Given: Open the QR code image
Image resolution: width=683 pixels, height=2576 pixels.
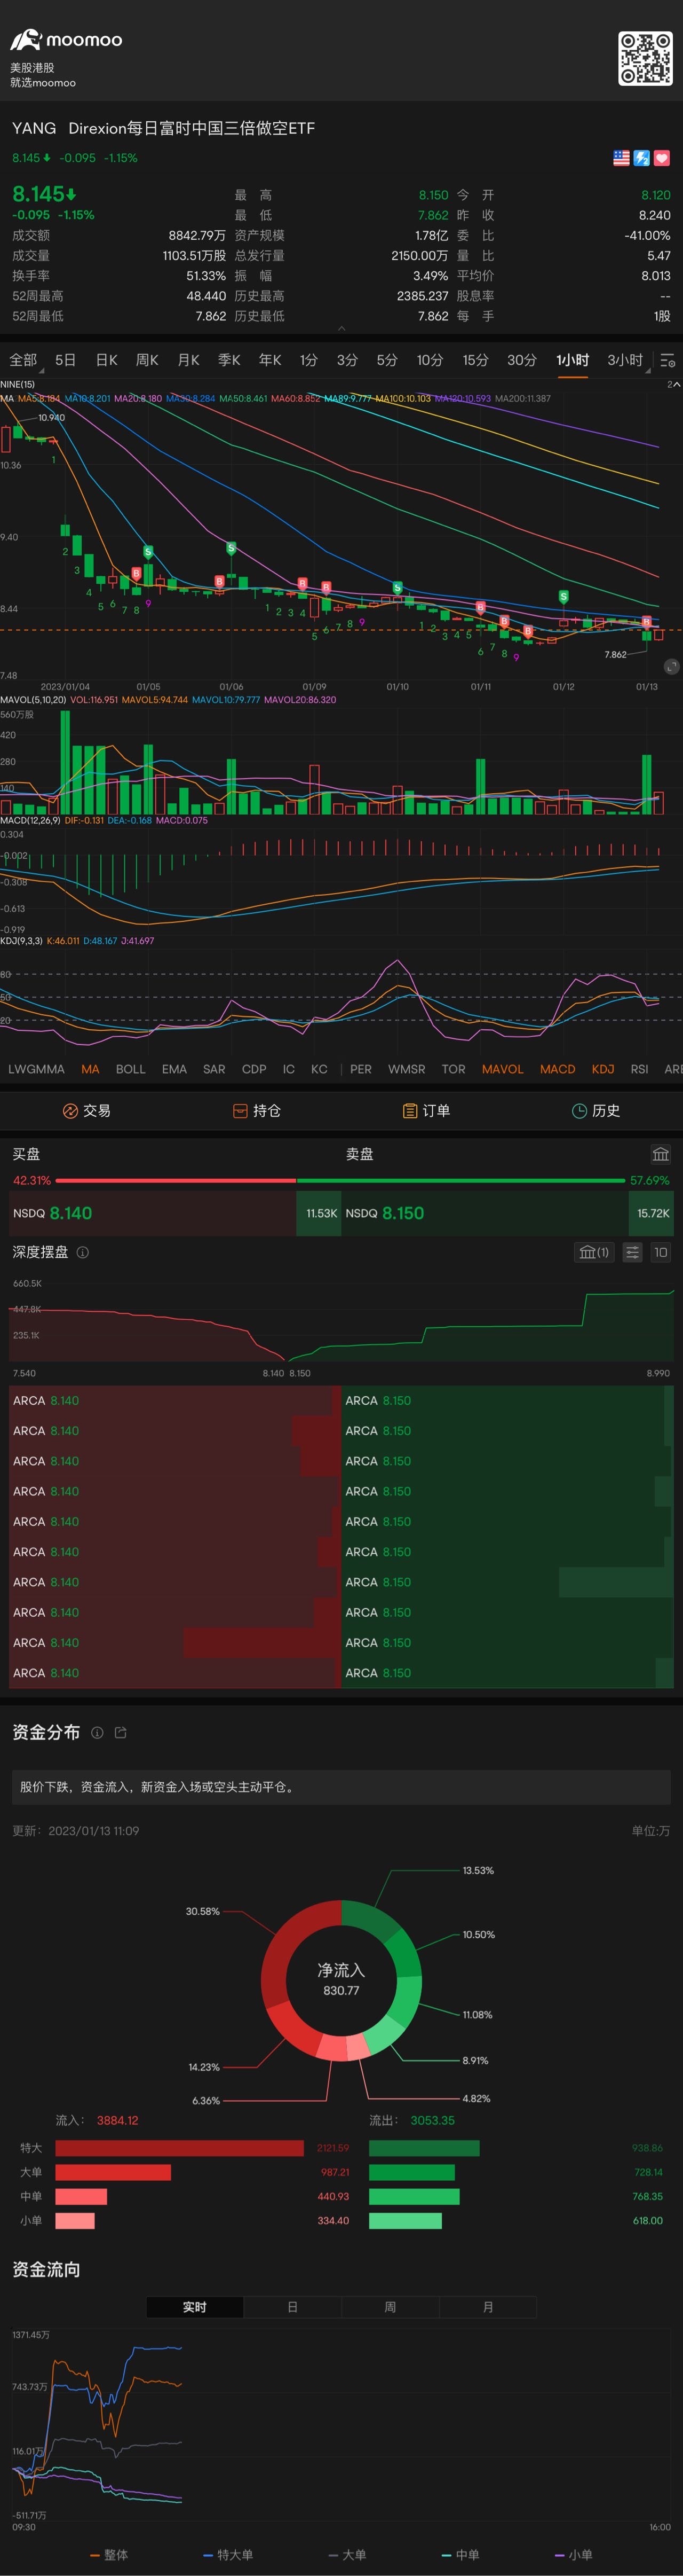Looking at the screenshot, I should (x=645, y=59).
